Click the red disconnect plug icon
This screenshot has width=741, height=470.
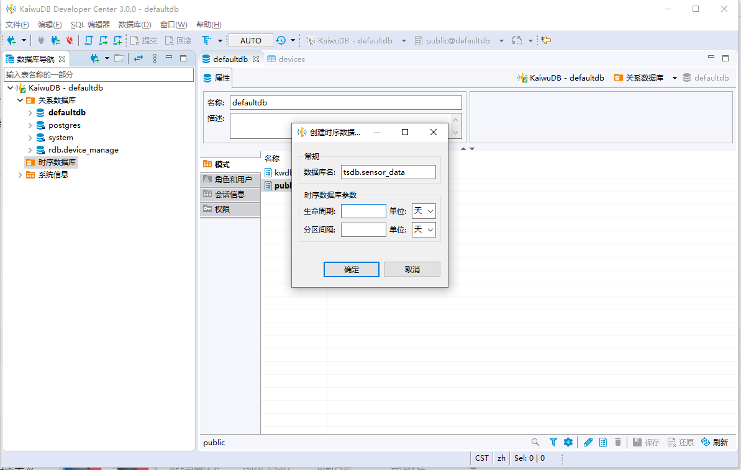pyautogui.click(x=70, y=40)
